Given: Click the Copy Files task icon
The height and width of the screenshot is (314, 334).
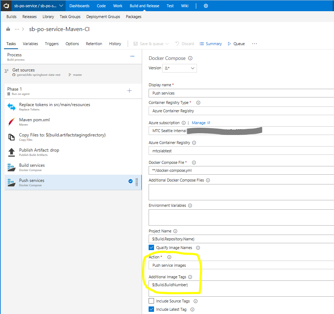Looking at the screenshot, I should pyautogui.click(x=12, y=137).
